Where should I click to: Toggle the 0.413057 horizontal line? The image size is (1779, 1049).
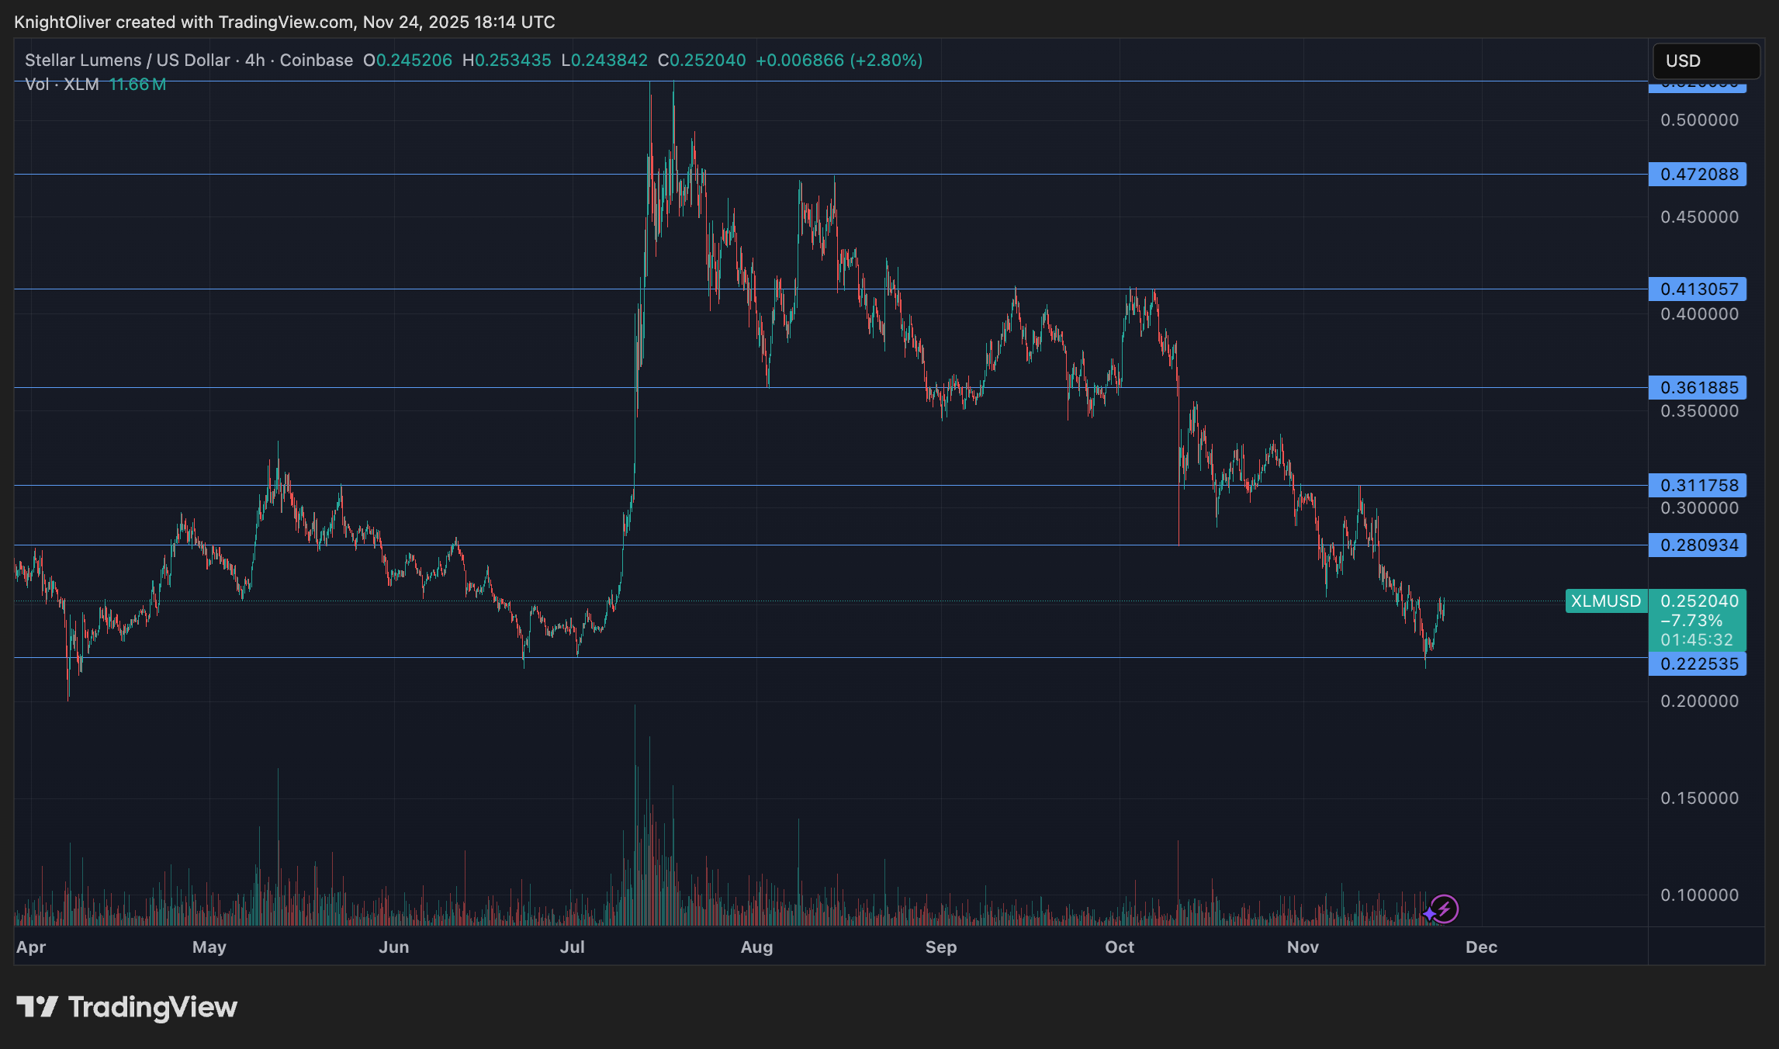[1698, 289]
